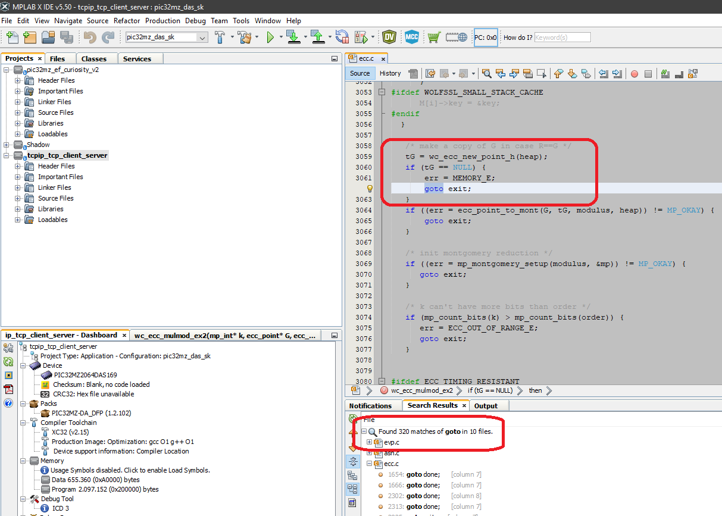Image resolution: width=722 pixels, height=516 pixels.
Task: Click the lightbulb hint at line 3062
Action: point(369,189)
